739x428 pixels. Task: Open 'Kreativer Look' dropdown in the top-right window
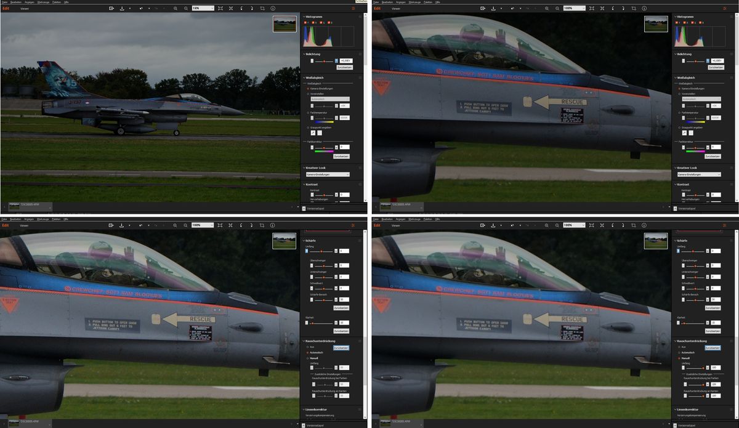(x=699, y=174)
